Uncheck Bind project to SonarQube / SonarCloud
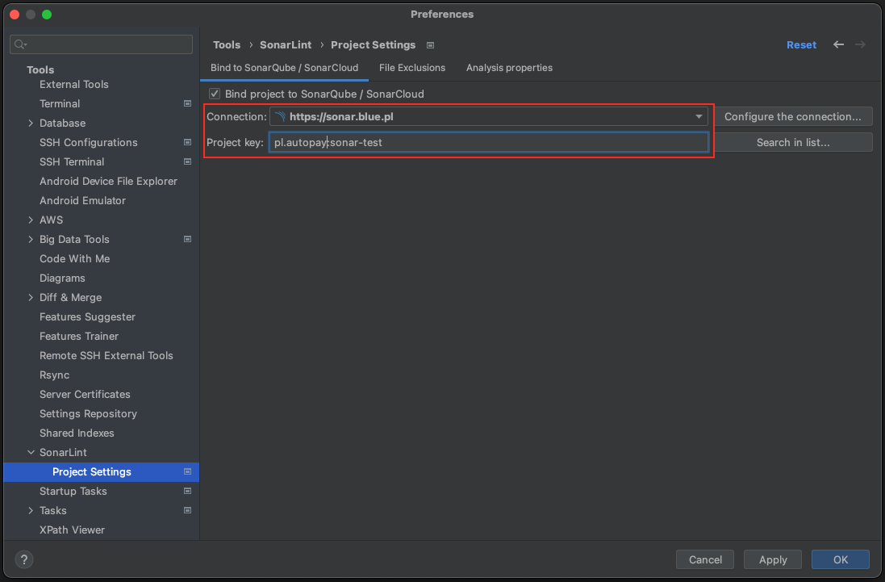This screenshot has width=885, height=582. point(215,94)
